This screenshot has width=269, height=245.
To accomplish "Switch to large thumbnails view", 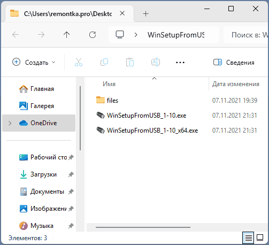I will tap(260, 238).
